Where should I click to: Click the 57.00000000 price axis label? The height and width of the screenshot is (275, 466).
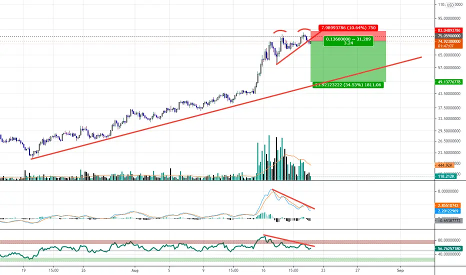tap(449, 68)
